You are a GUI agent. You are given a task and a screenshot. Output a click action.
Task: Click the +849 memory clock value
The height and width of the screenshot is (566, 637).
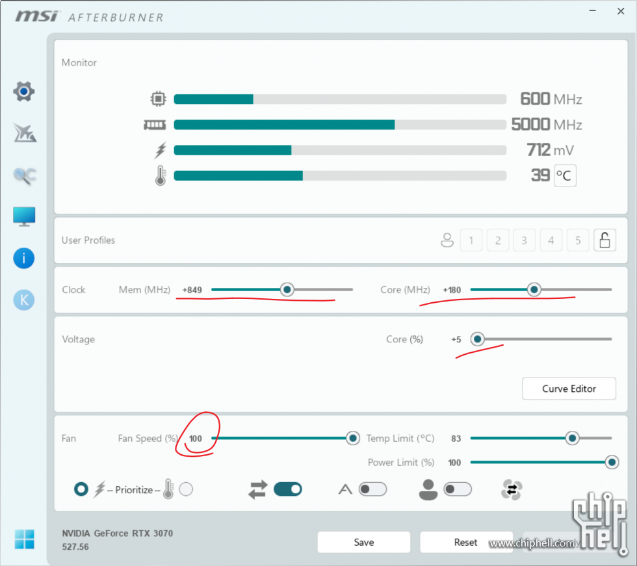point(192,290)
